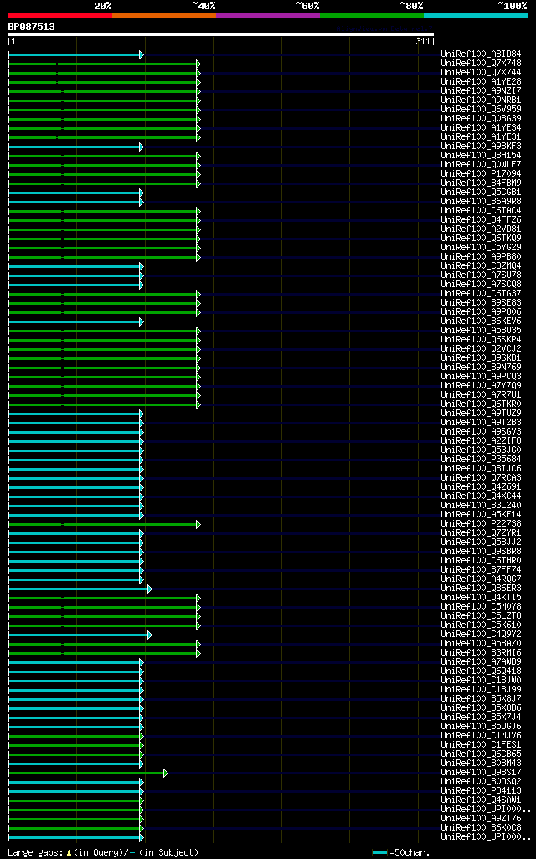The image size is (536, 859).
Task: Select hit UniRef100_C1FES1
Action: [x=481, y=744]
